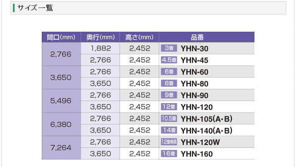Click the 3,650 depth cell in YHN-80 row

pos(100,83)
